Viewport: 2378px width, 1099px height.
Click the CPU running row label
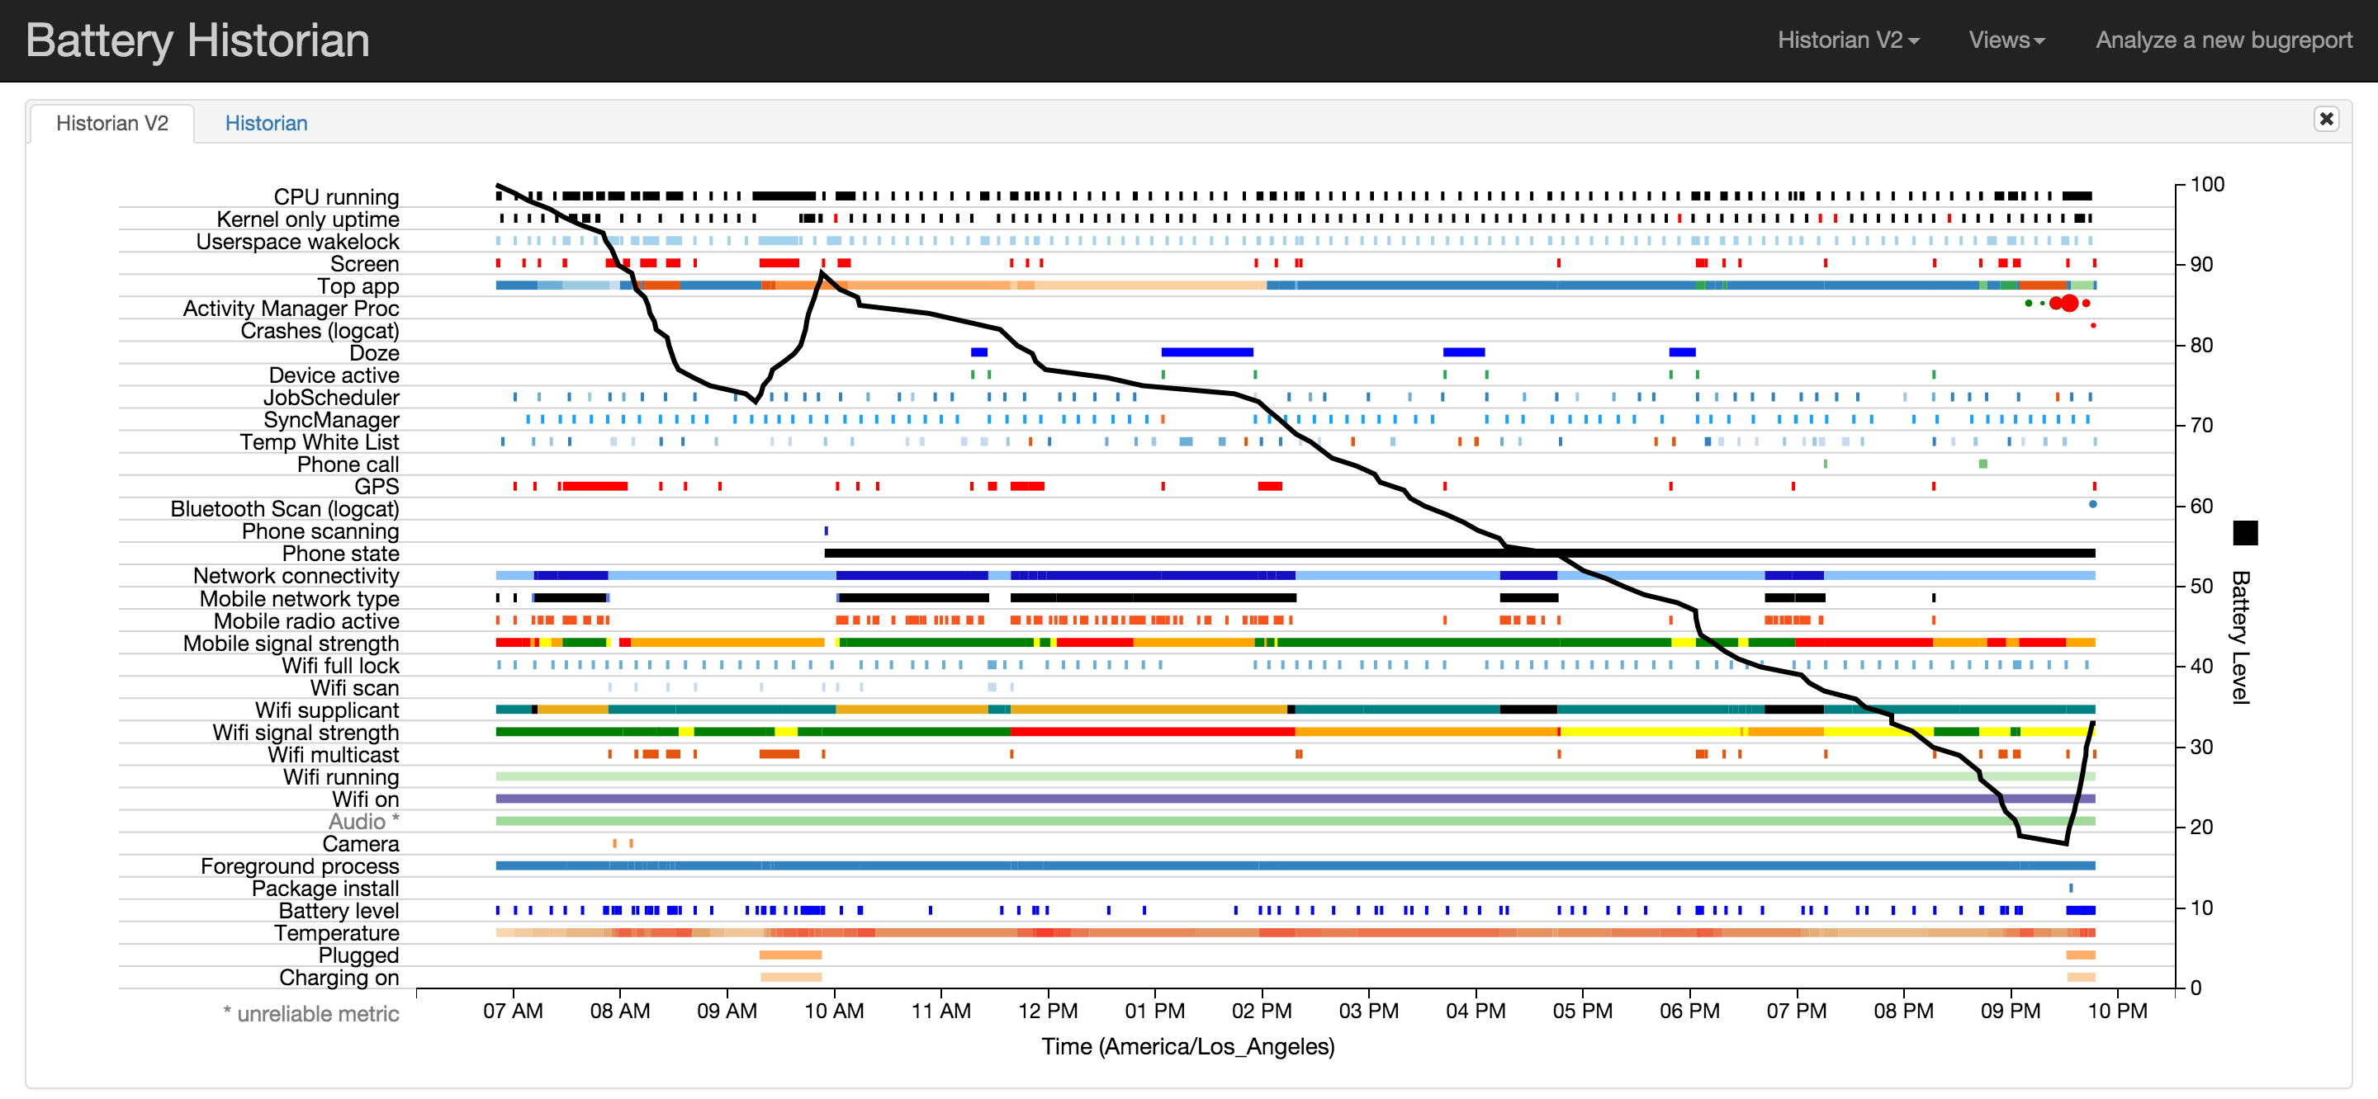point(336,196)
